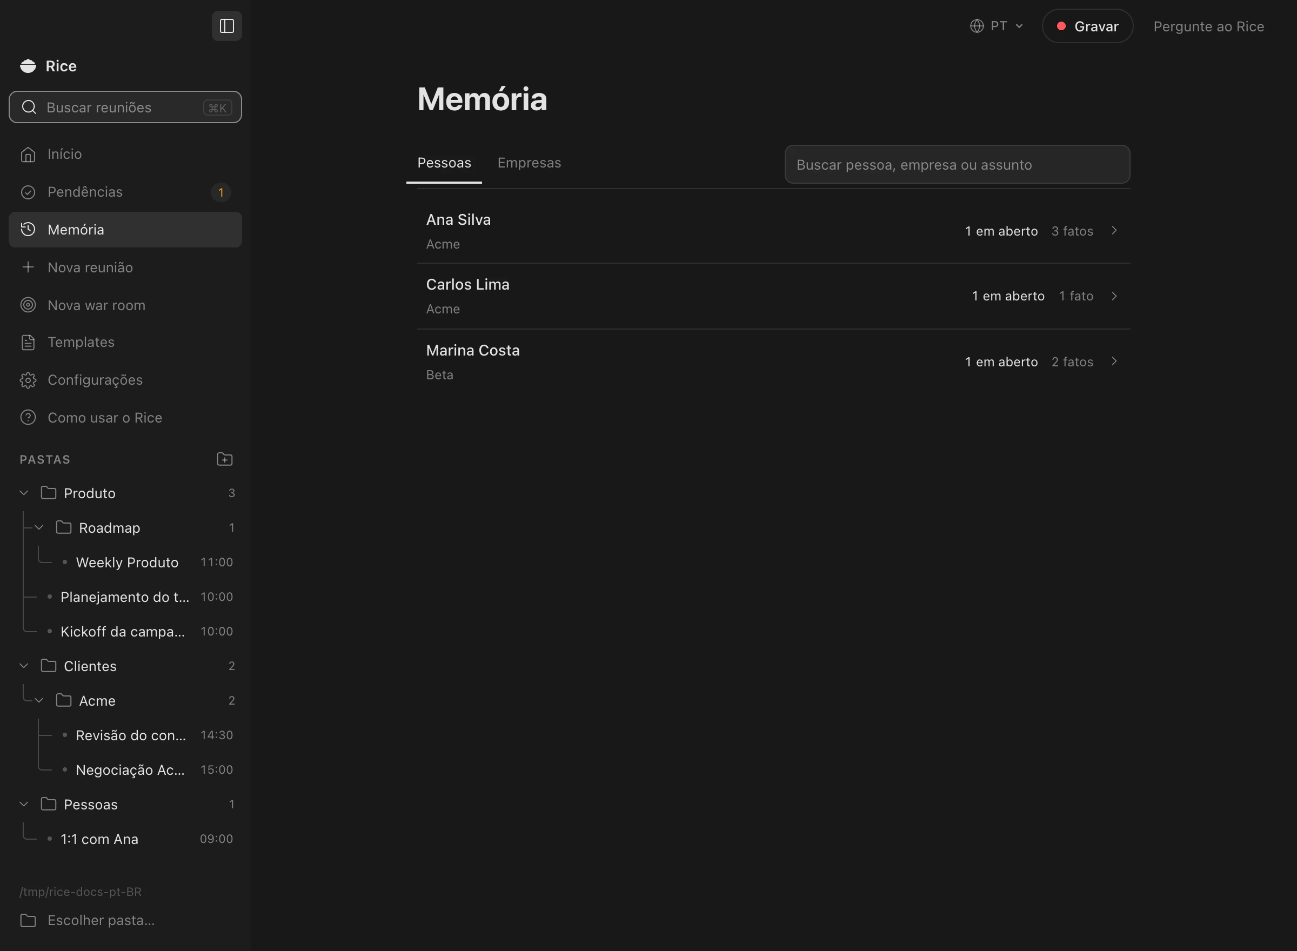Click the Rice bowl logo icon

click(28, 66)
